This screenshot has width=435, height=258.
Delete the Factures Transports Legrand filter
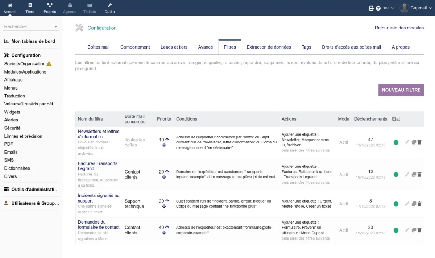click(419, 174)
